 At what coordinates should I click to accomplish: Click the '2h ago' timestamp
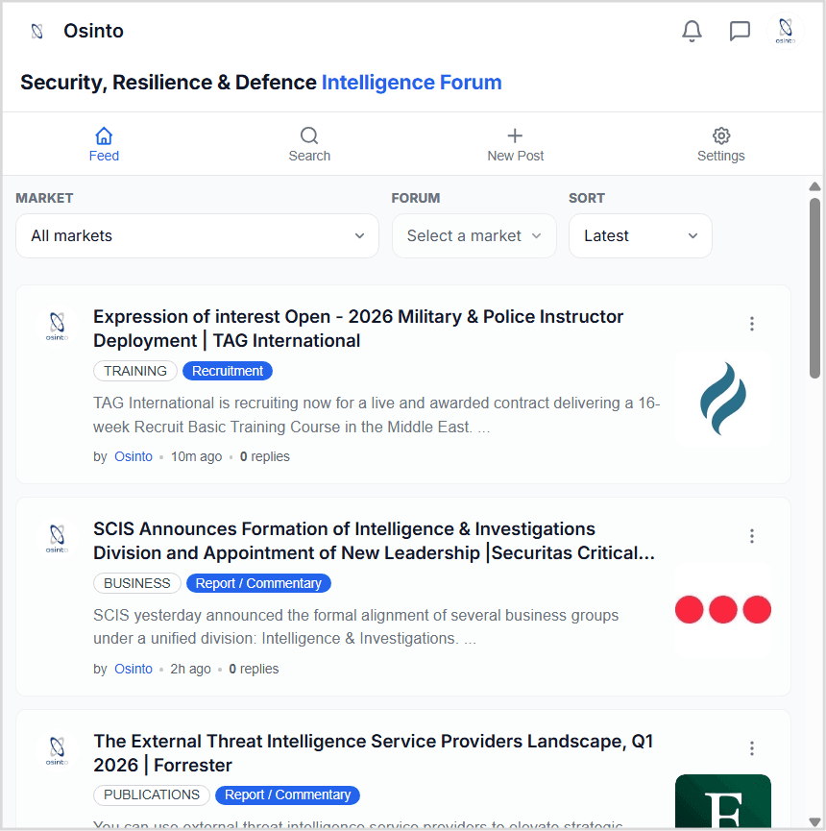[x=190, y=669]
